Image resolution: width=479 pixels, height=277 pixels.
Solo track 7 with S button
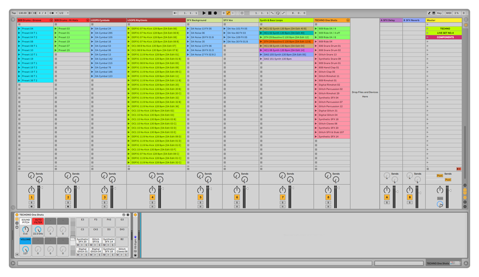283,203
